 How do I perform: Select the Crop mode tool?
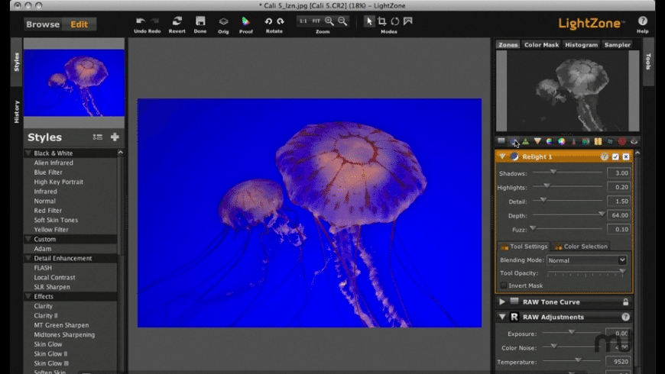click(382, 21)
